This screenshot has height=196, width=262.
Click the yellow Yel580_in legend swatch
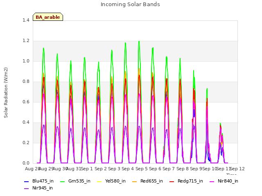click(x=99, y=181)
